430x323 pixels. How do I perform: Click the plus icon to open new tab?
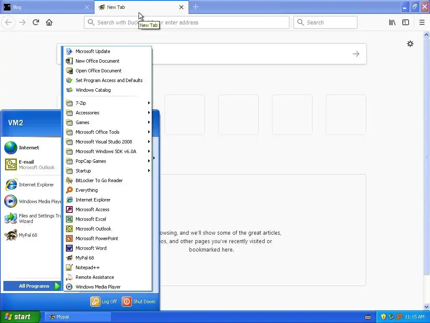pyautogui.click(x=196, y=7)
